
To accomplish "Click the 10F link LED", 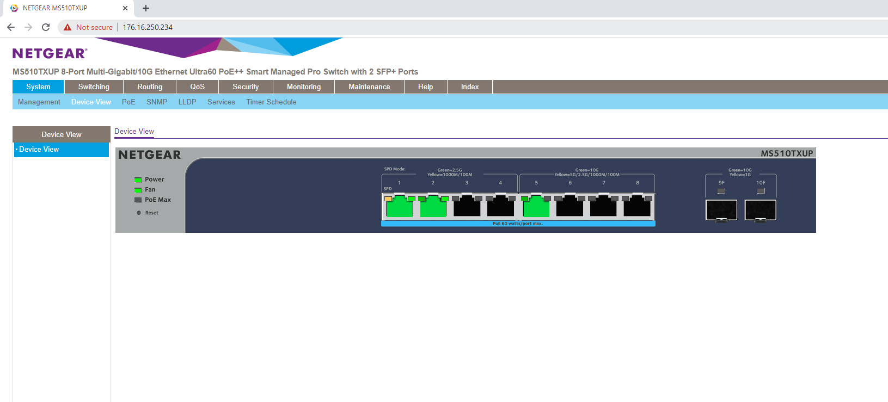I will coord(761,191).
